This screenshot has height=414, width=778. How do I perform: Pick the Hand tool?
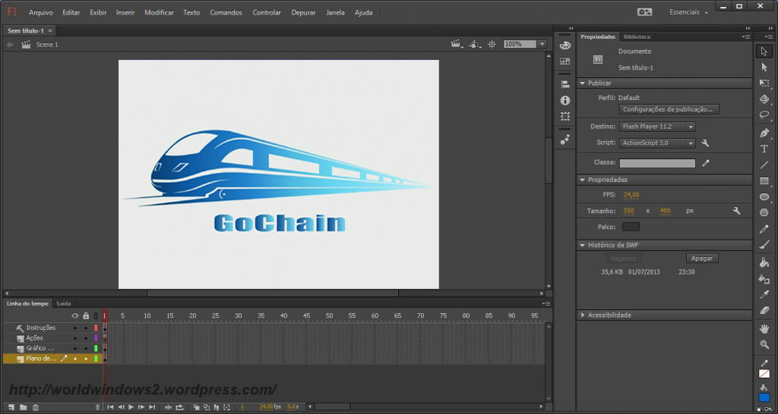click(x=764, y=328)
